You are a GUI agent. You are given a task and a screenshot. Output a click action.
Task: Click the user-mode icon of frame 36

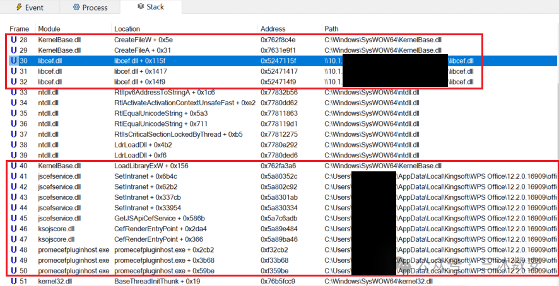14,124
